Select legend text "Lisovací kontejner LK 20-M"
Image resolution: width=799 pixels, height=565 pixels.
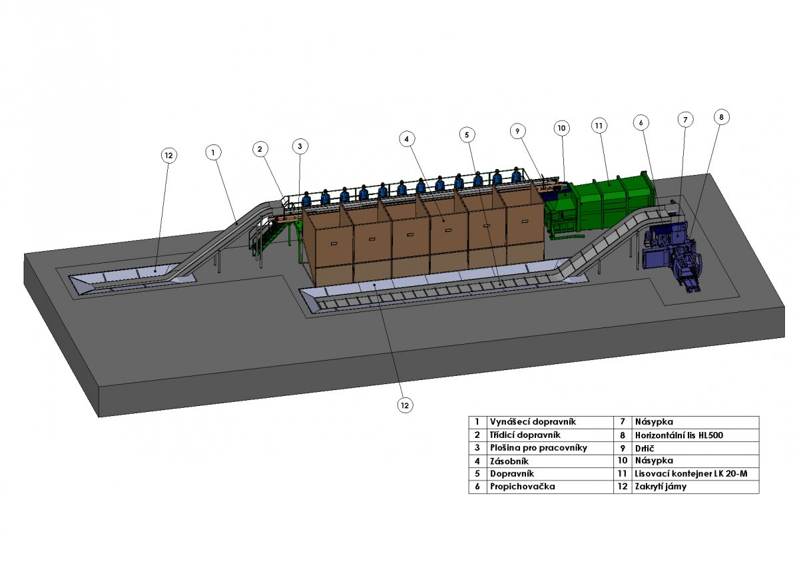(x=691, y=474)
